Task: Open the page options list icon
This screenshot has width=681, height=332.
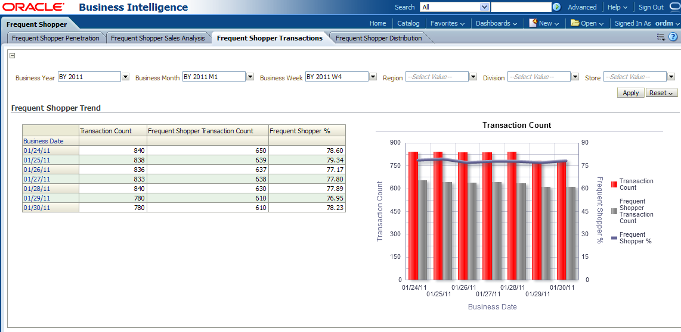Action: [661, 37]
